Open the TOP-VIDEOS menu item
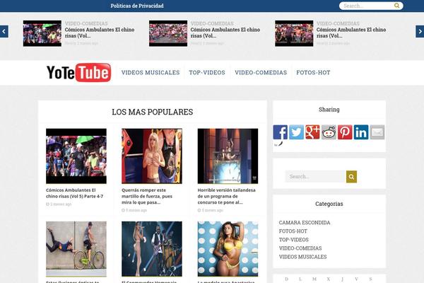The width and height of the screenshot is (424, 283). (x=207, y=73)
